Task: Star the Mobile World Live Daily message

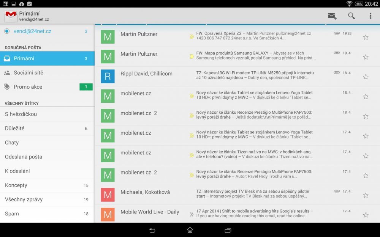Action: 365,215
